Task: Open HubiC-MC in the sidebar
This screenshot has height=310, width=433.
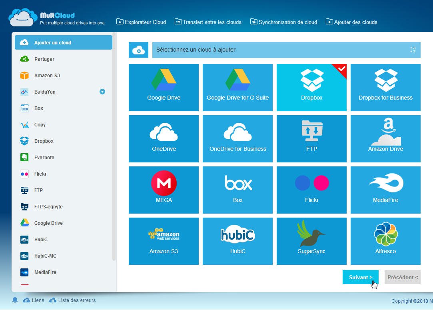Action: [x=64, y=256]
